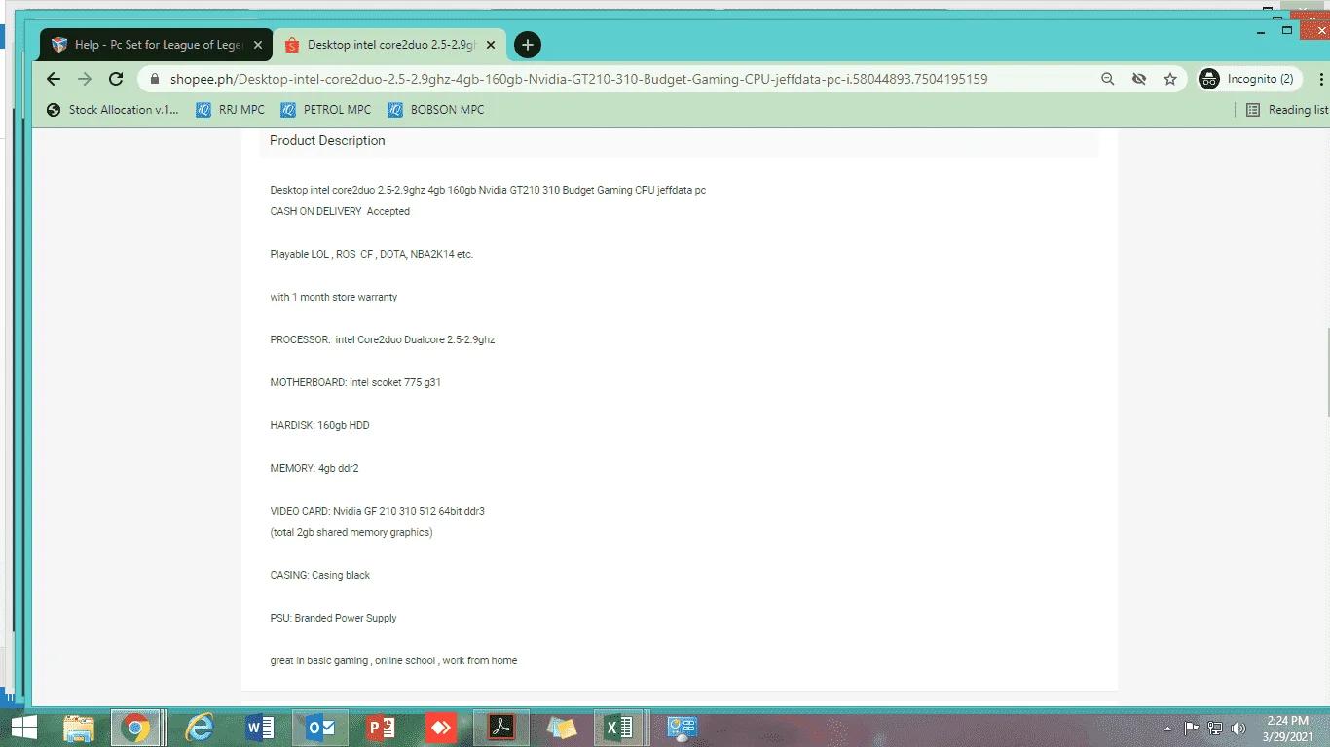Open the BOBSON MPC bookmark
1330x747 pixels.
click(x=436, y=110)
